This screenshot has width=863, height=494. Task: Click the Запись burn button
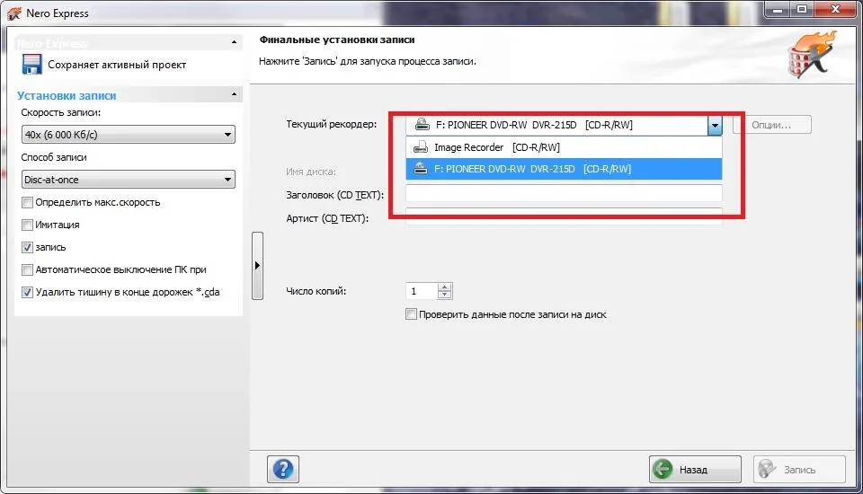pyautogui.click(x=799, y=469)
